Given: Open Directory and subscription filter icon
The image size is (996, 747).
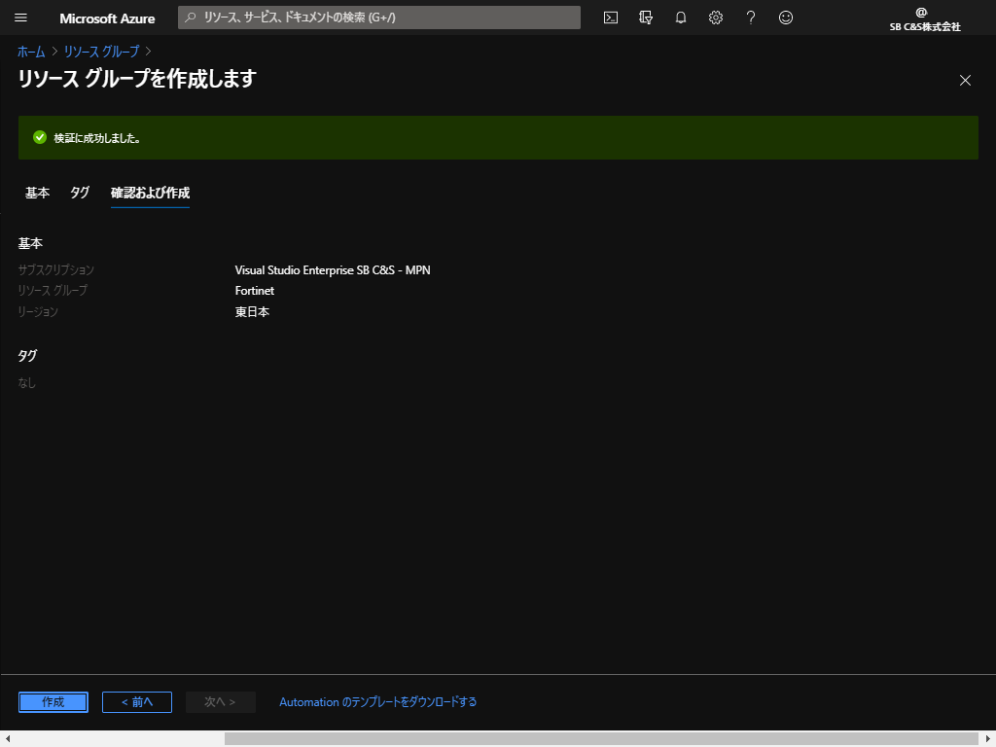Looking at the screenshot, I should click(646, 18).
